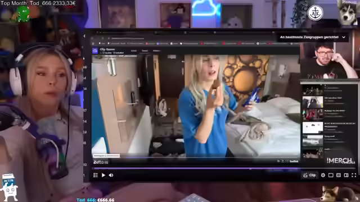Click the twitch logo in embedded clip
This screenshot has height=202, width=360.
point(294,161)
